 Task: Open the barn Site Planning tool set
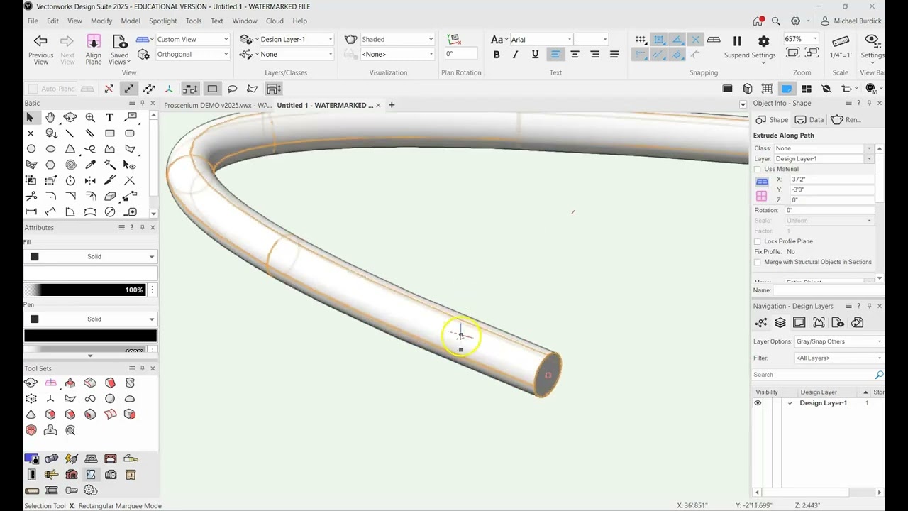[71, 474]
